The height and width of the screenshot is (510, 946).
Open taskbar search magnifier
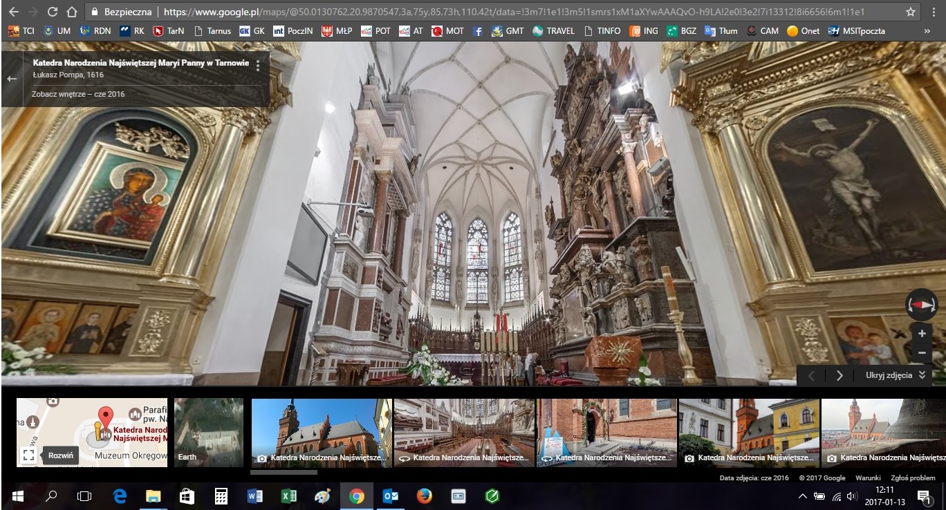(x=50, y=495)
